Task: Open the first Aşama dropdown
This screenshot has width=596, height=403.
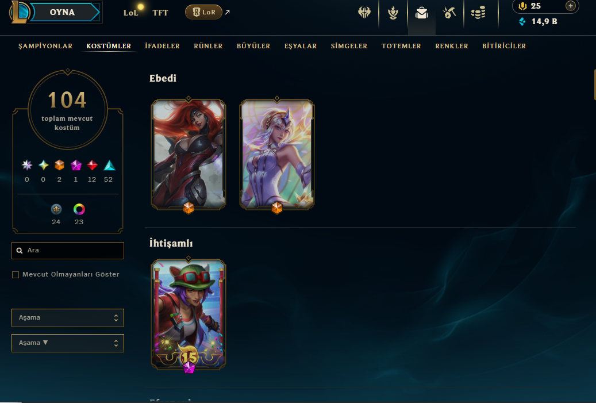Action: pos(68,318)
